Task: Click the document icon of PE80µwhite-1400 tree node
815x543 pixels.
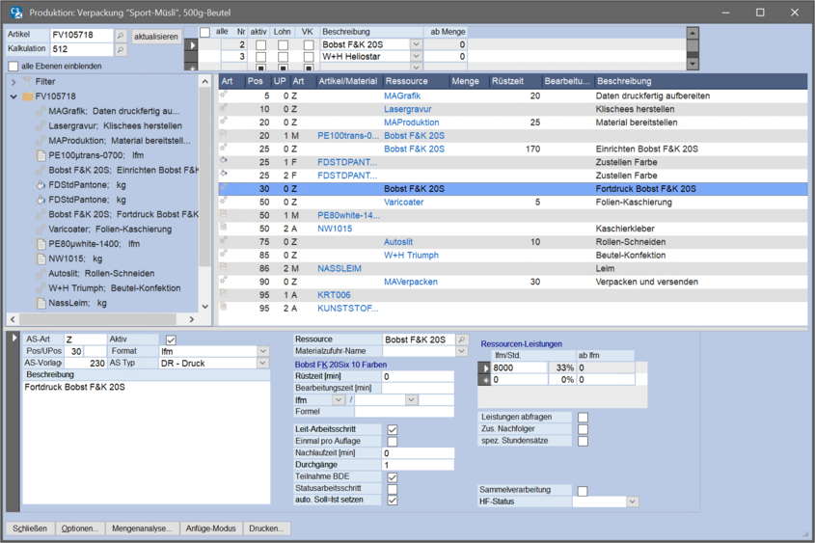Action: point(41,244)
